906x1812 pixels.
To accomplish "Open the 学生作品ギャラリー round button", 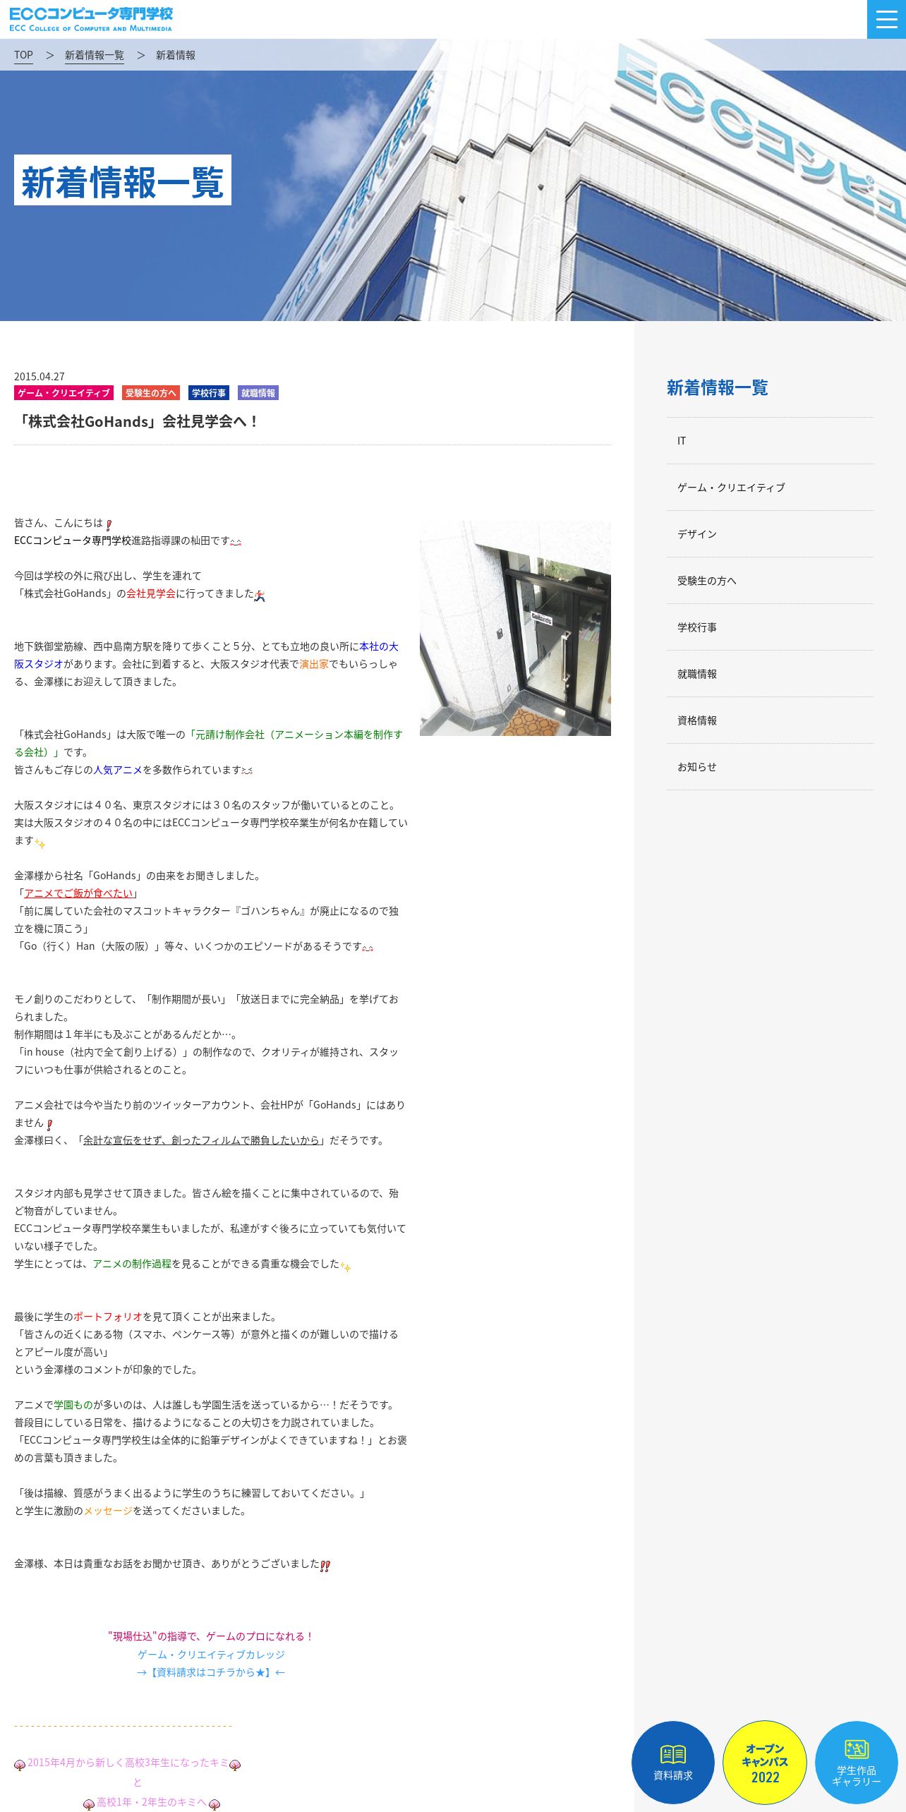I will coord(857,1762).
